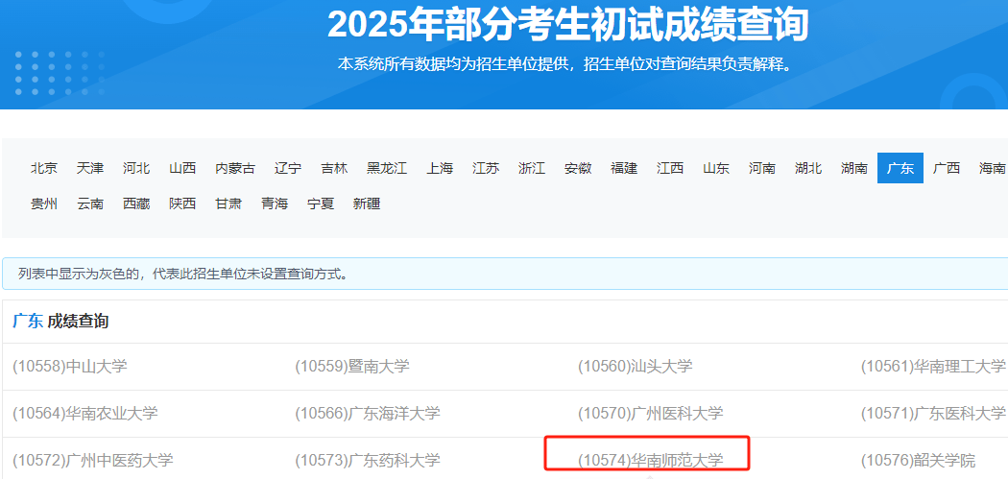Open (10560)汕头大学 score query
This screenshot has width=1008, height=479.
click(636, 367)
